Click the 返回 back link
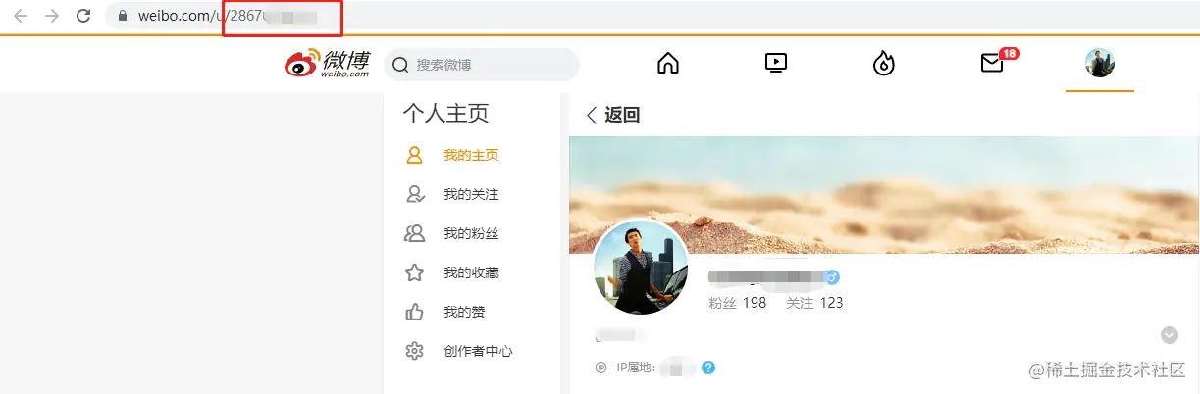This screenshot has height=394, width=1200. 622,115
